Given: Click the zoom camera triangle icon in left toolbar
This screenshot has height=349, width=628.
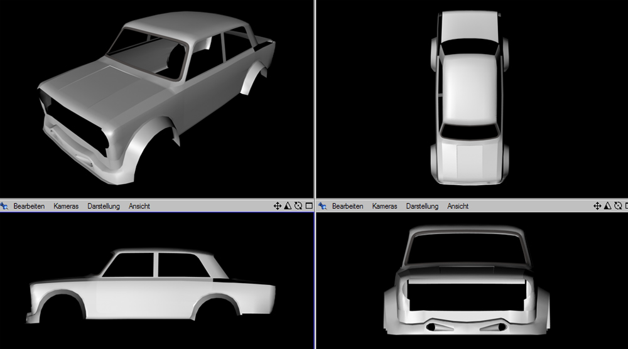Looking at the screenshot, I should tap(288, 206).
